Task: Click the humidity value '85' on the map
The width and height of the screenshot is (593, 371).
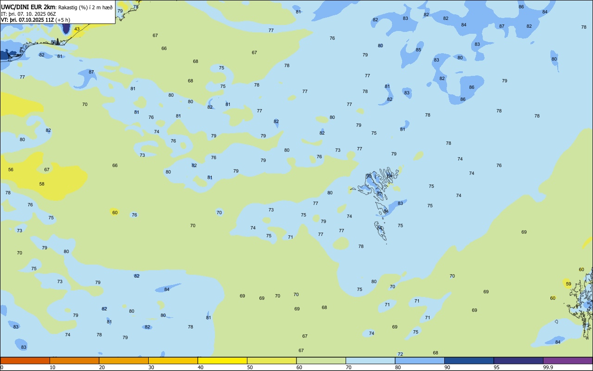Action: 418,49
